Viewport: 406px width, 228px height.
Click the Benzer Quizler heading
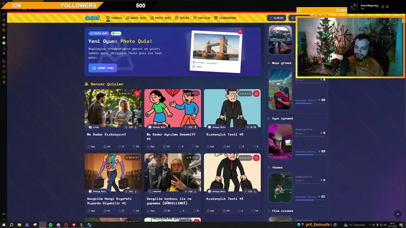point(104,84)
